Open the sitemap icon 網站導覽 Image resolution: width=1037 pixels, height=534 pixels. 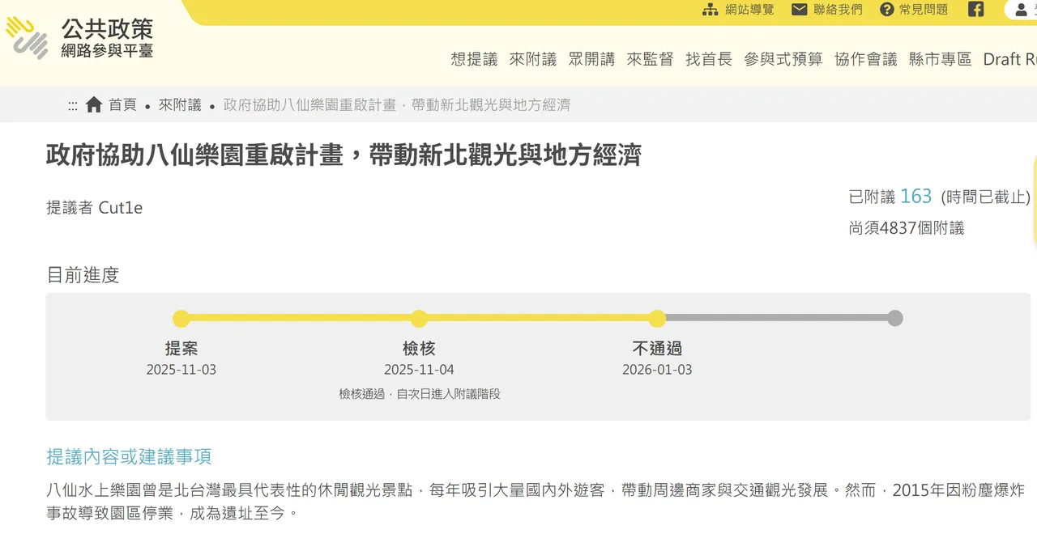coord(711,10)
